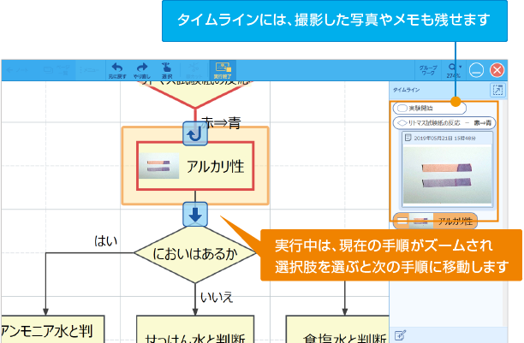This screenshot has height=343, width=524.
Task: Open the litmus paper photo in timeline
Action: [x=443, y=169]
